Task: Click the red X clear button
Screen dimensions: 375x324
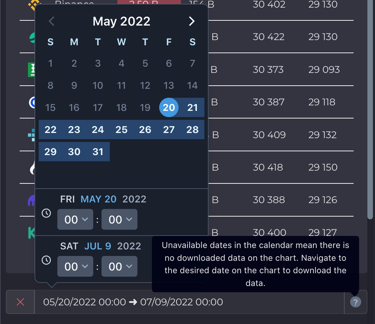Action: (20, 302)
